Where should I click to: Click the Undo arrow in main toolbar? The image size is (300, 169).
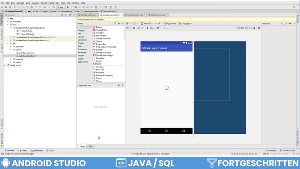(x=15, y=7)
